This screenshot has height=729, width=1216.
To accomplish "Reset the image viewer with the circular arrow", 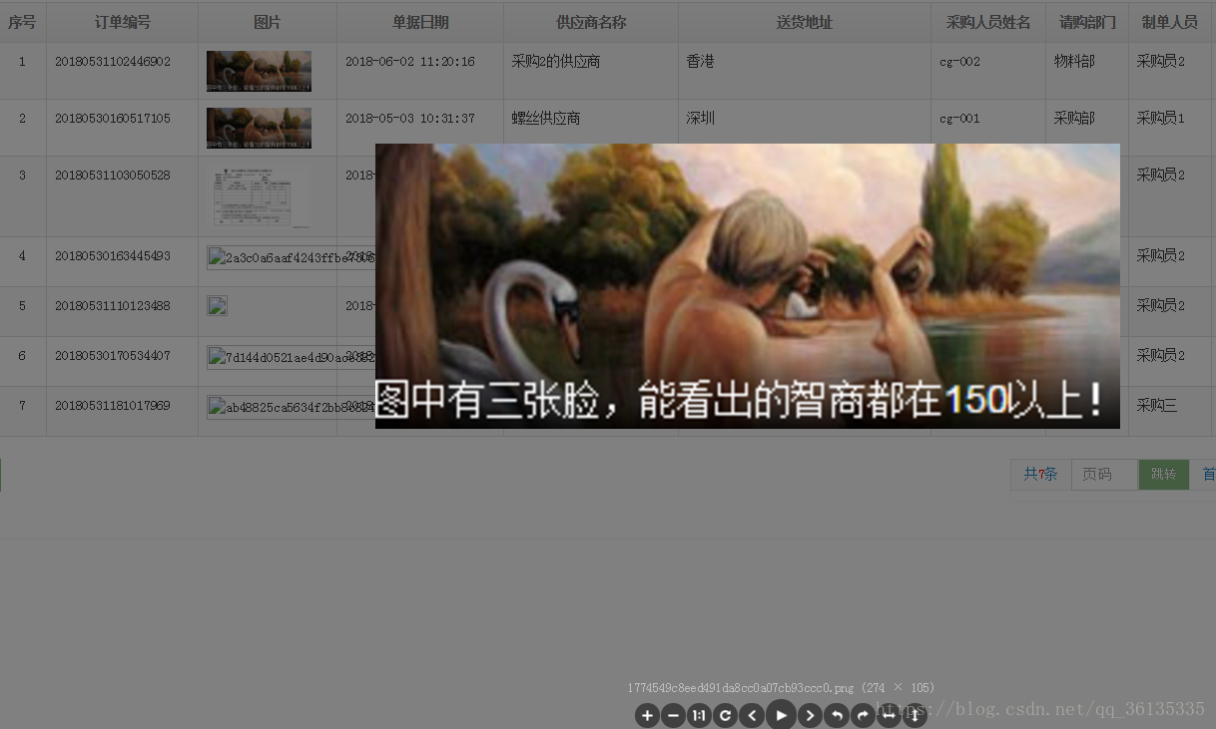I will [726, 715].
